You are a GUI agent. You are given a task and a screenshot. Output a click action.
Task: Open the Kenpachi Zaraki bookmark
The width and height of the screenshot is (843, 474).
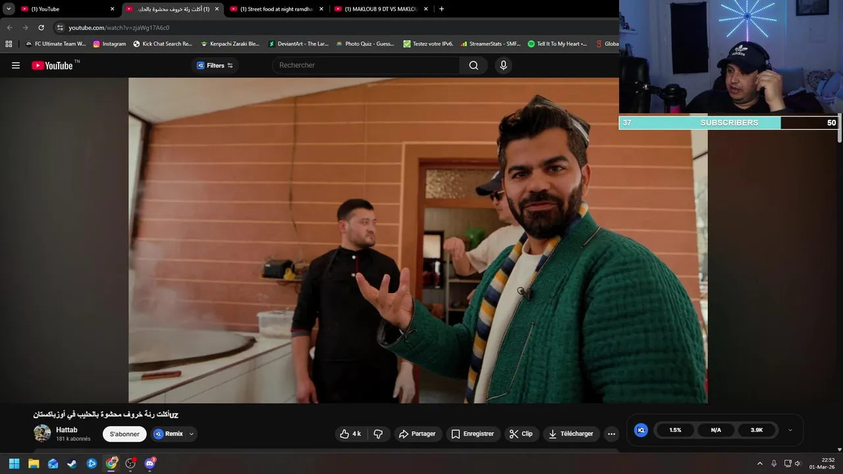click(230, 43)
